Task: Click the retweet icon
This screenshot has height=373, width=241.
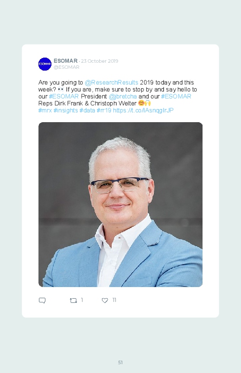Action: pos(73,301)
